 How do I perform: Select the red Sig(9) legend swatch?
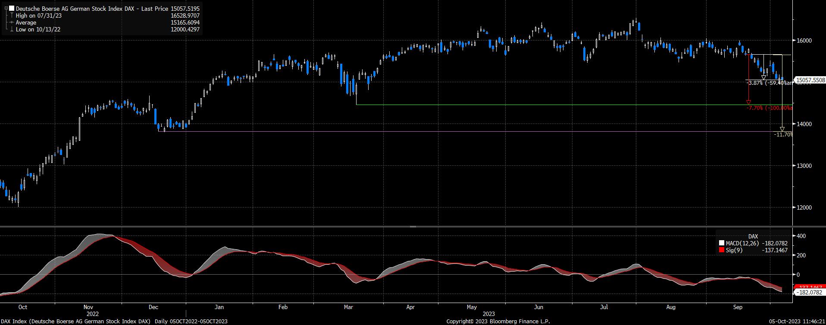[x=722, y=250]
